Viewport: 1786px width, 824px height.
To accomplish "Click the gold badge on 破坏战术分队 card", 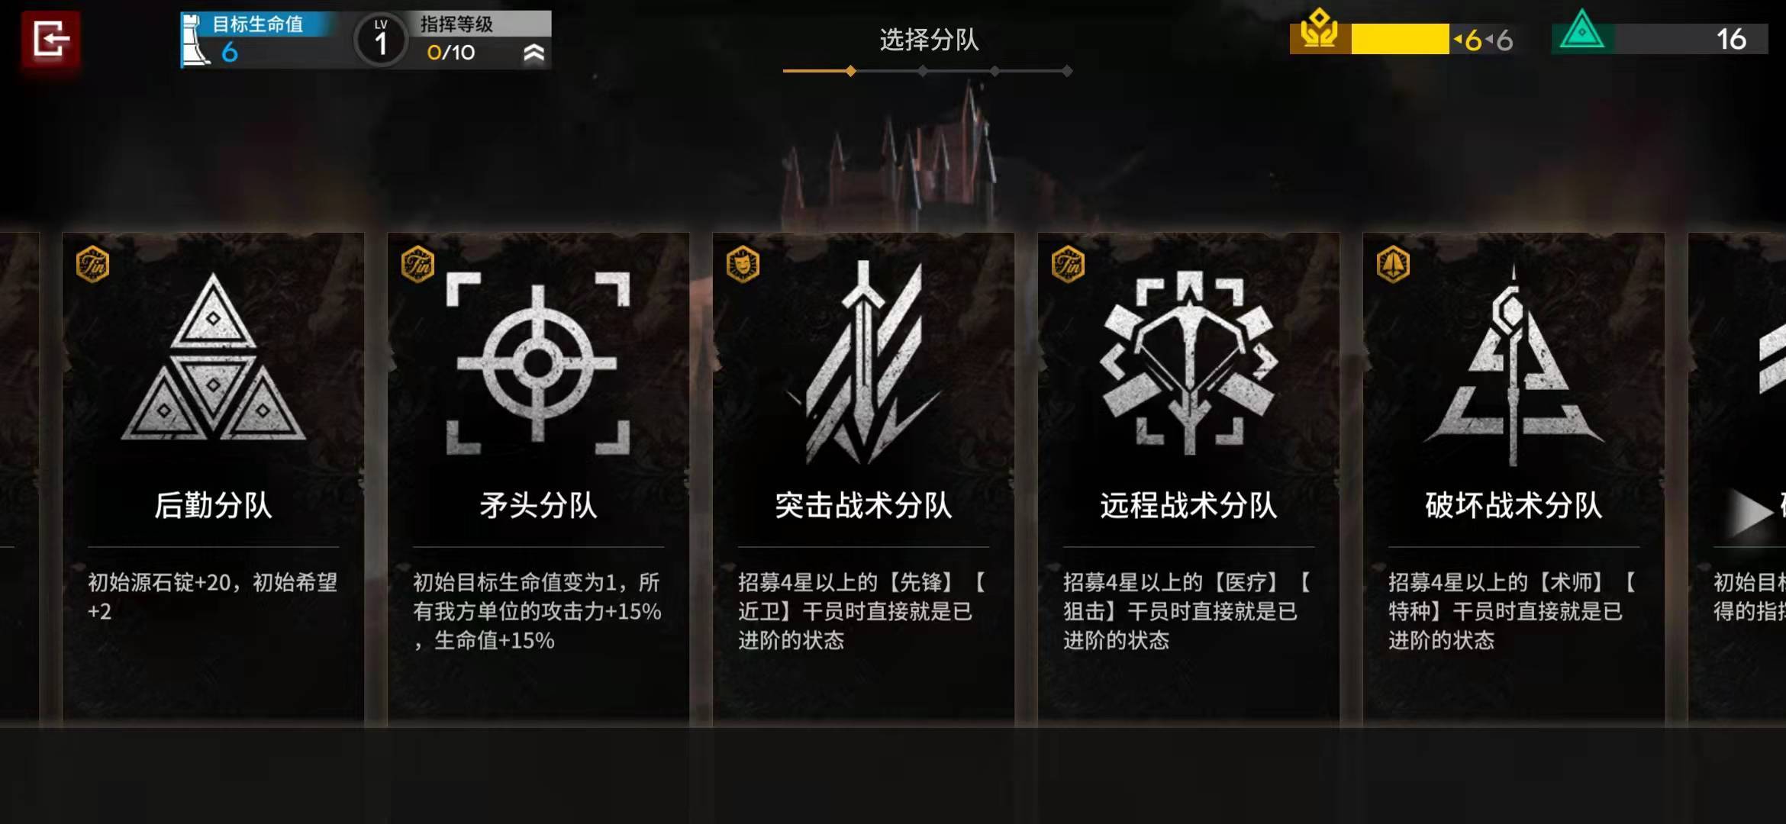I will click(x=1393, y=265).
